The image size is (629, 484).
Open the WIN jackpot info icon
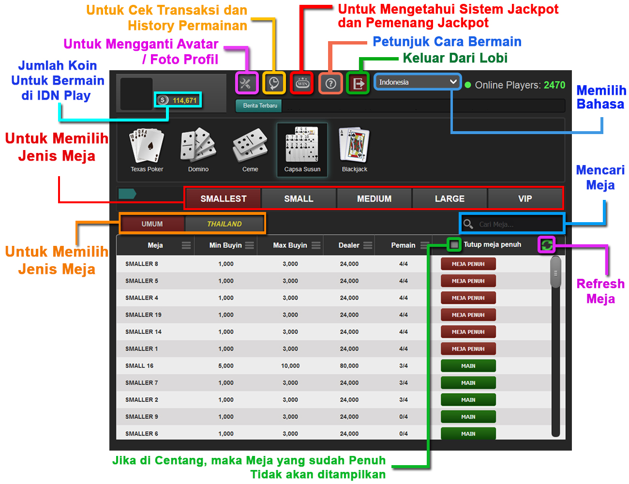tap(302, 83)
